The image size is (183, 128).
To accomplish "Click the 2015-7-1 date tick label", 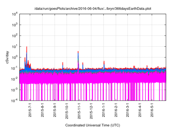I will pos(30,110).
